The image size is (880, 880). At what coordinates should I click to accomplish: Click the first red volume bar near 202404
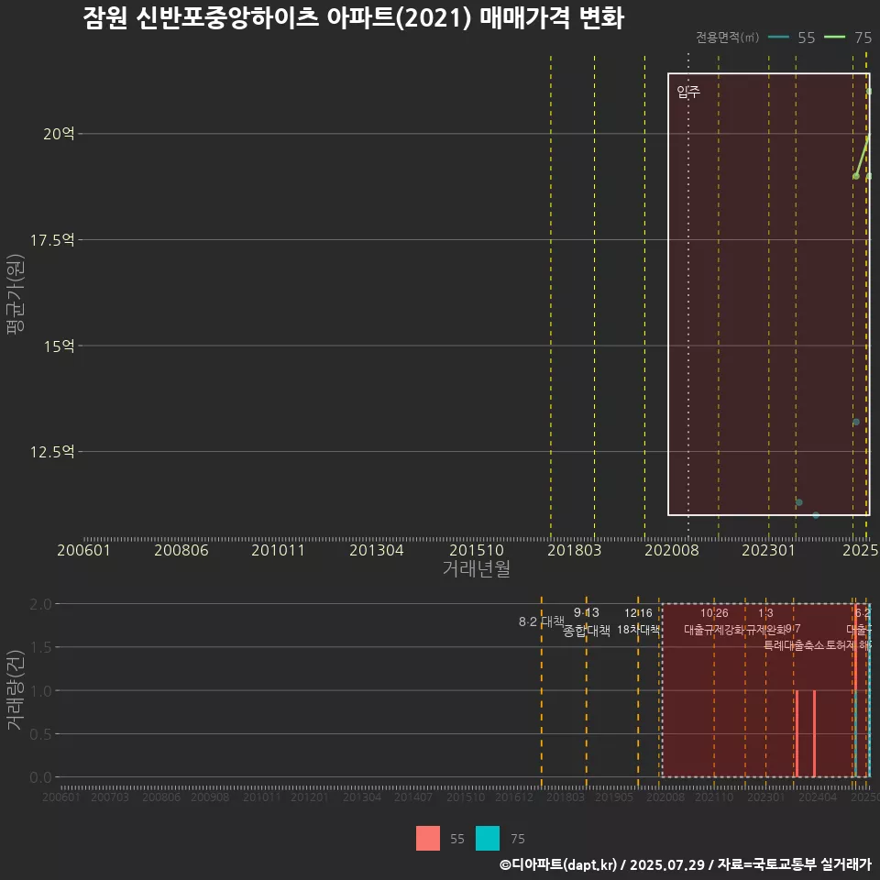pyautogui.click(x=797, y=733)
